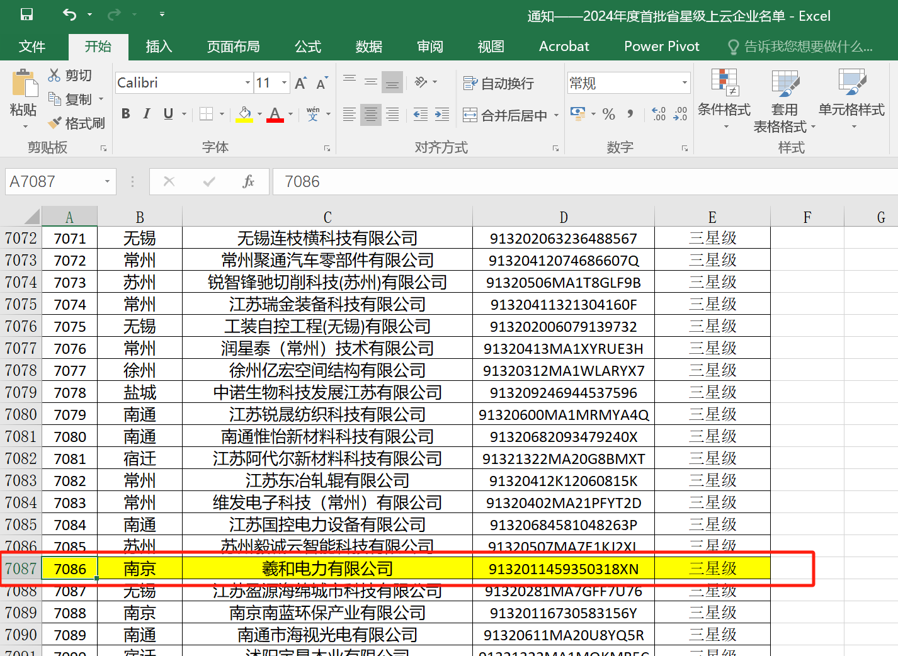Viewport: 898px width, 656px height.
Task: Expand the number format dropdown (常规)
Action: 685,83
